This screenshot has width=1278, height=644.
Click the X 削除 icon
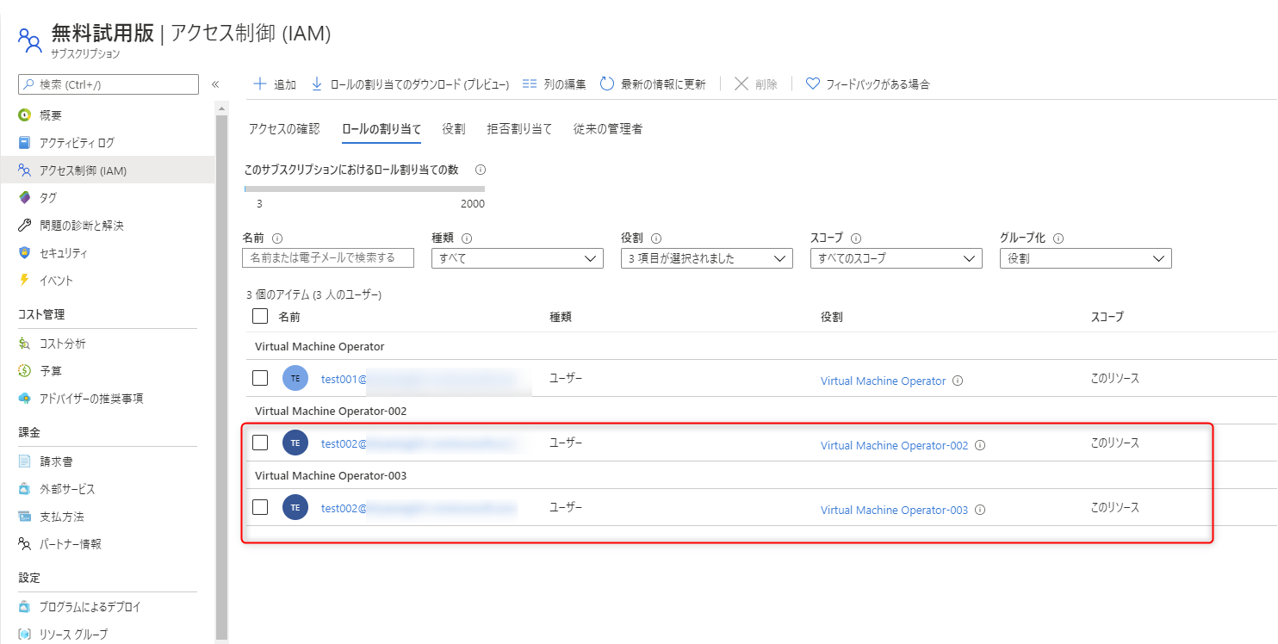(741, 84)
